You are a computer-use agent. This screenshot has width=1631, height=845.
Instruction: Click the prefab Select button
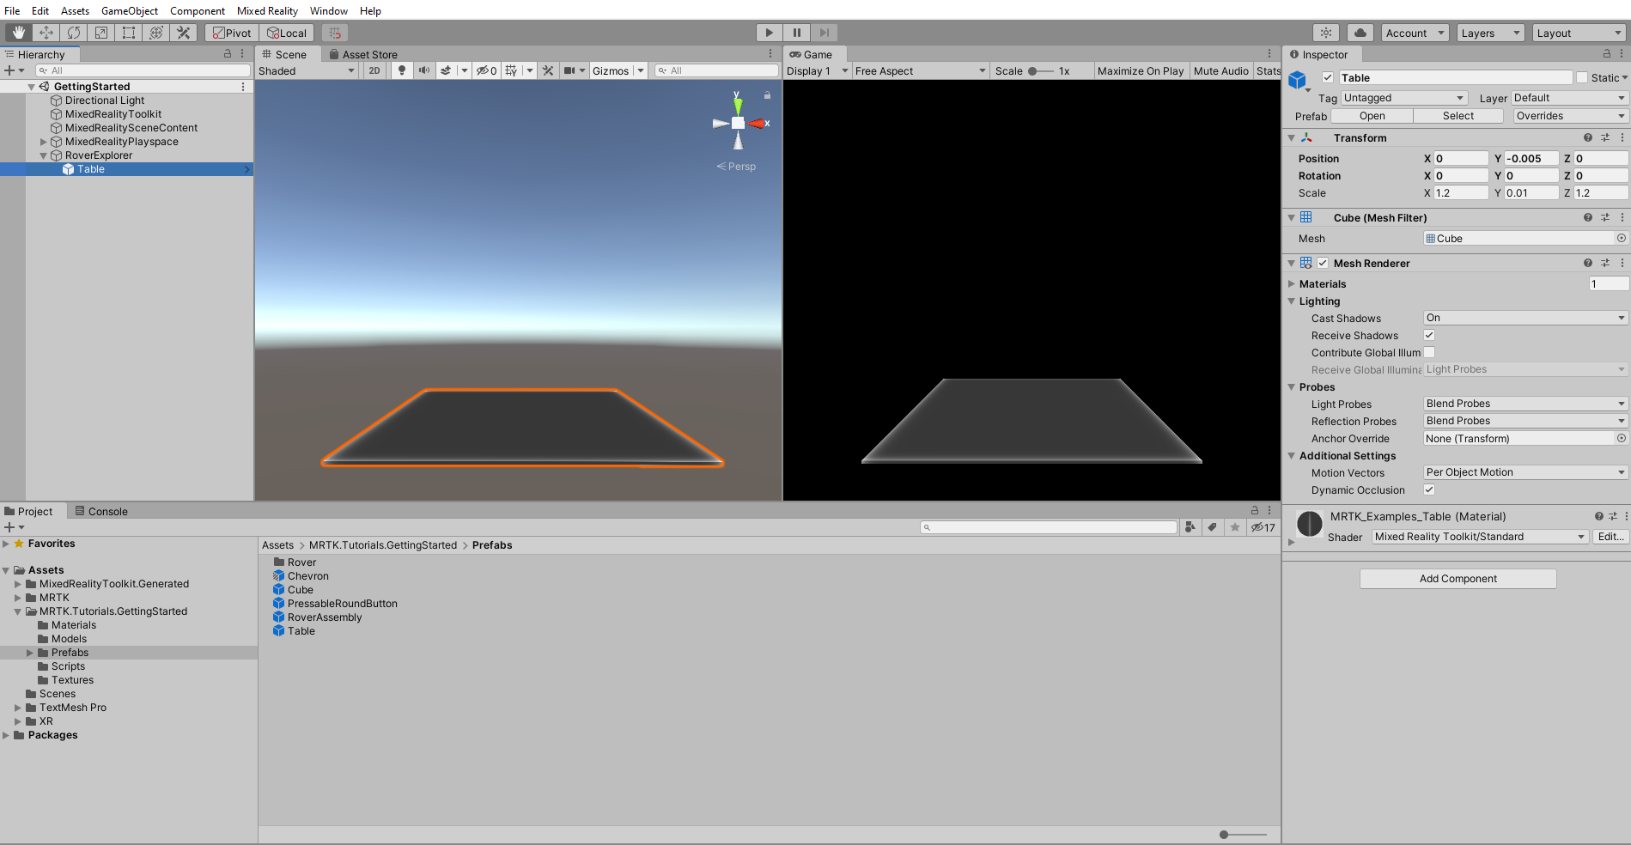1458,116
